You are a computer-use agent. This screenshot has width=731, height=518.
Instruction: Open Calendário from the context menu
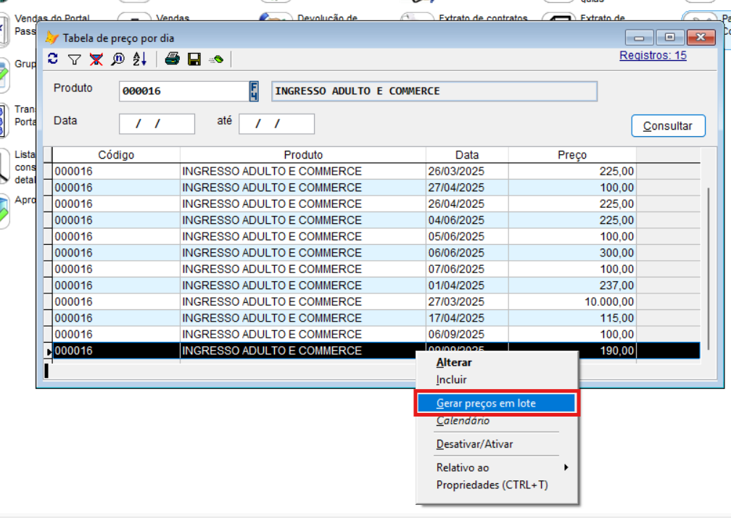point(463,421)
